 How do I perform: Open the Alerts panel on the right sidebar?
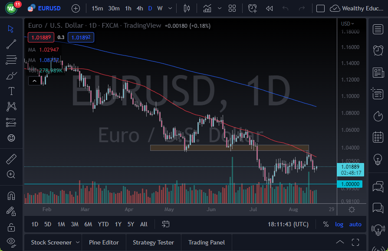tap(377, 51)
